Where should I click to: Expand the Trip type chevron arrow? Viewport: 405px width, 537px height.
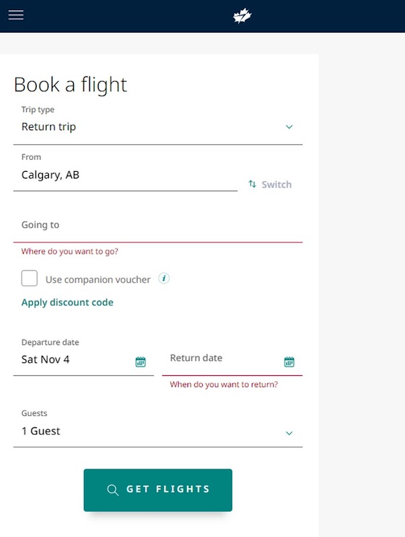click(x=289, y=127)
